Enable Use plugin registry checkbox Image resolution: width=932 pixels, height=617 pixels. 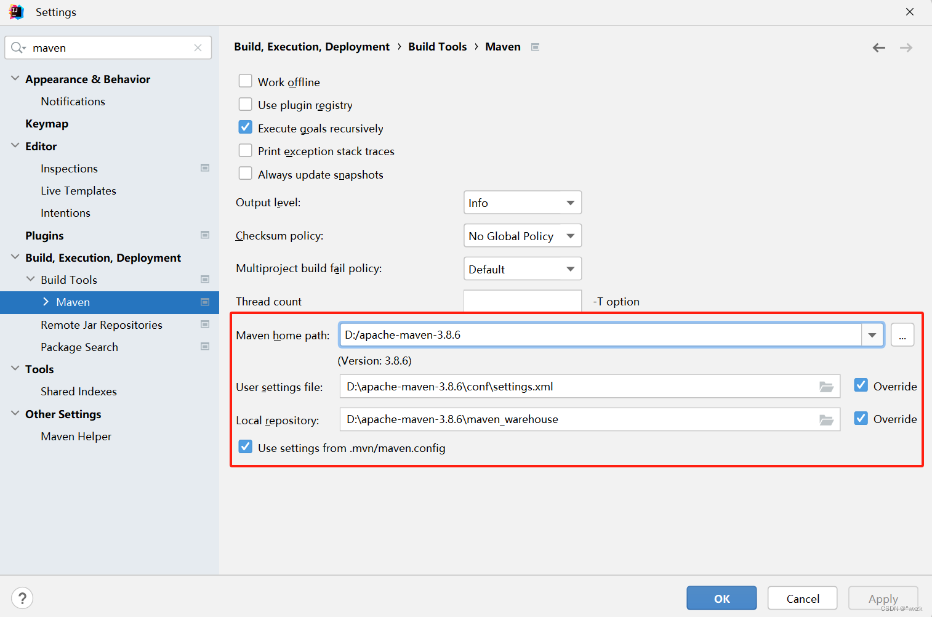pyautogui.click(x=245, y=104)
